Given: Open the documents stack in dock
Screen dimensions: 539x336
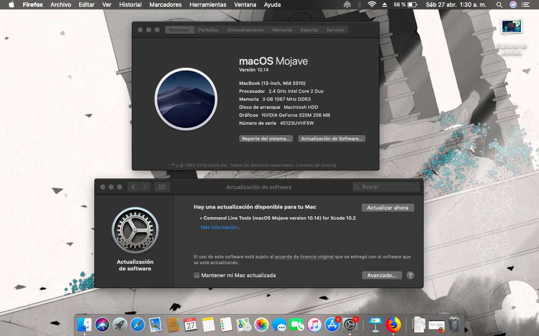Looking at the screenshot, I should [x=419, y=324].
